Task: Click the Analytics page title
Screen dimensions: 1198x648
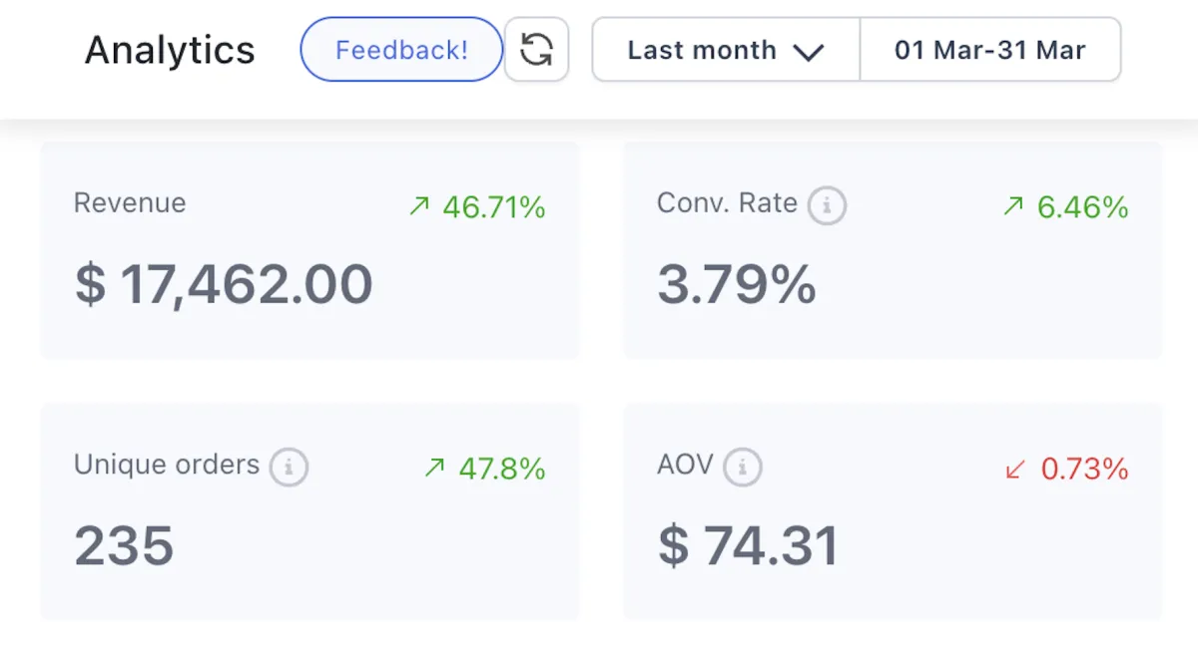Action: pyautogui.click(x=170, y=50)
